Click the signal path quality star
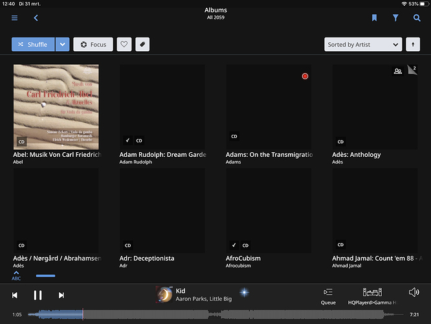This screenshot has height=324, width=431. 244,292
